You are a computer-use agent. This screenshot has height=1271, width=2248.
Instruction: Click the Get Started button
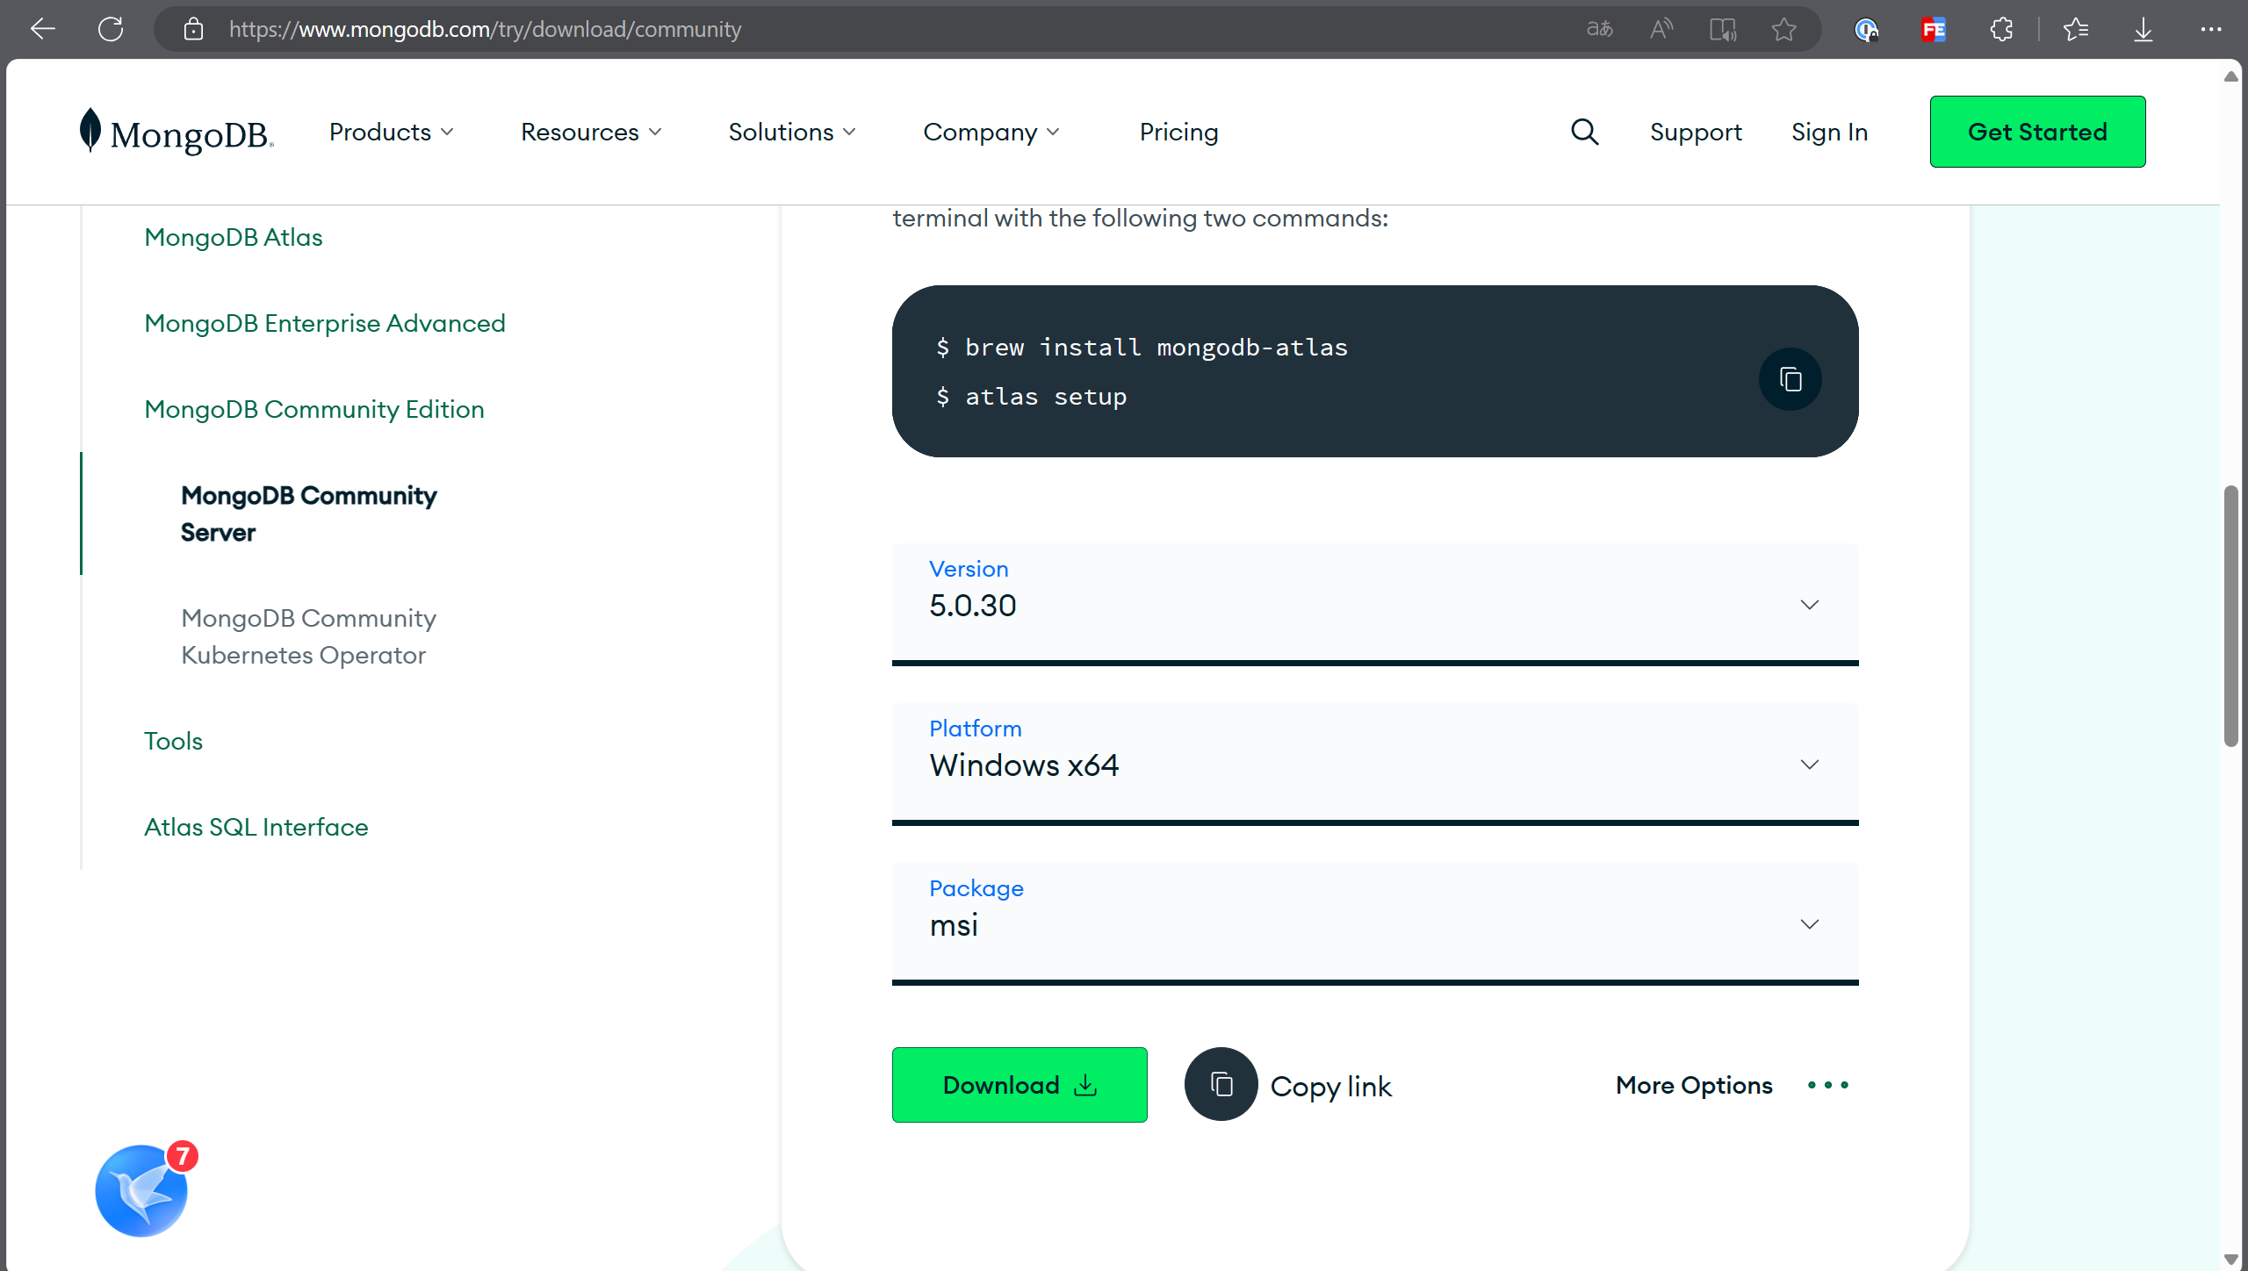(x=2037, y=132)
